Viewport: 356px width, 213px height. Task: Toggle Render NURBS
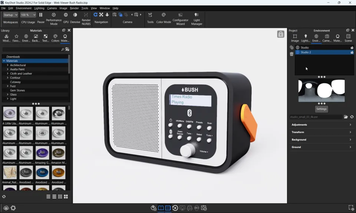pos(86,19)
